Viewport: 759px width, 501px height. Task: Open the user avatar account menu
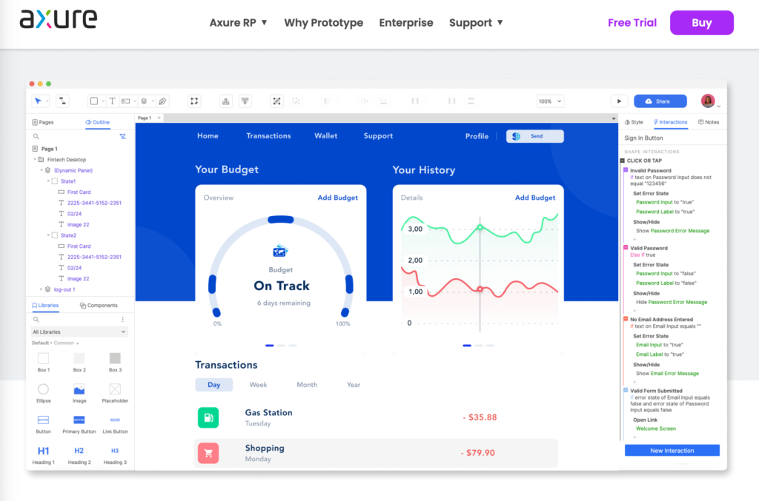pos(708,101)
